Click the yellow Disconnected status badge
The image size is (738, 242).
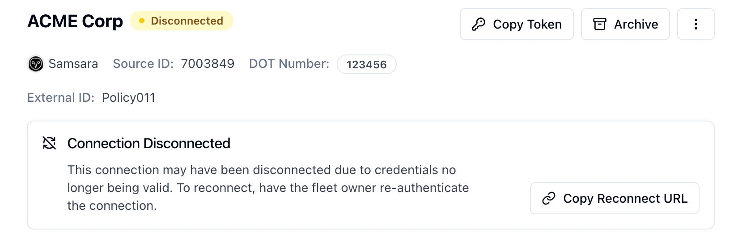[182, 21]
